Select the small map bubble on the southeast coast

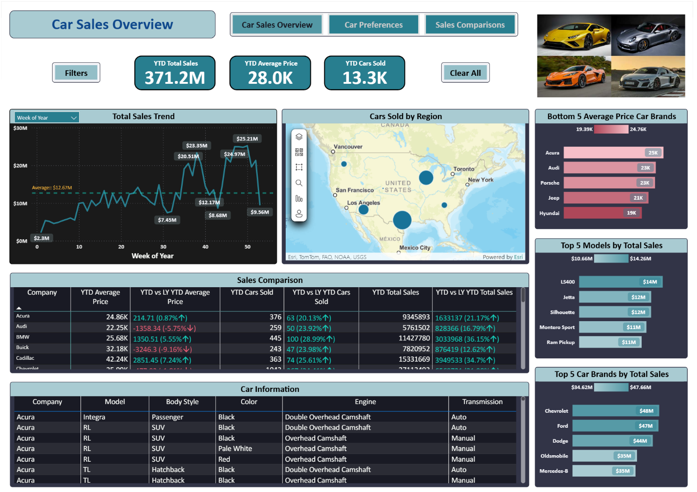444,205
